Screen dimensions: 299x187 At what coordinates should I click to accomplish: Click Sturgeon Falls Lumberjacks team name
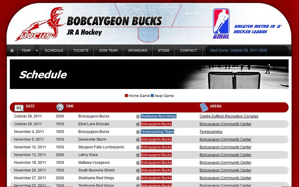coord(101,147)
